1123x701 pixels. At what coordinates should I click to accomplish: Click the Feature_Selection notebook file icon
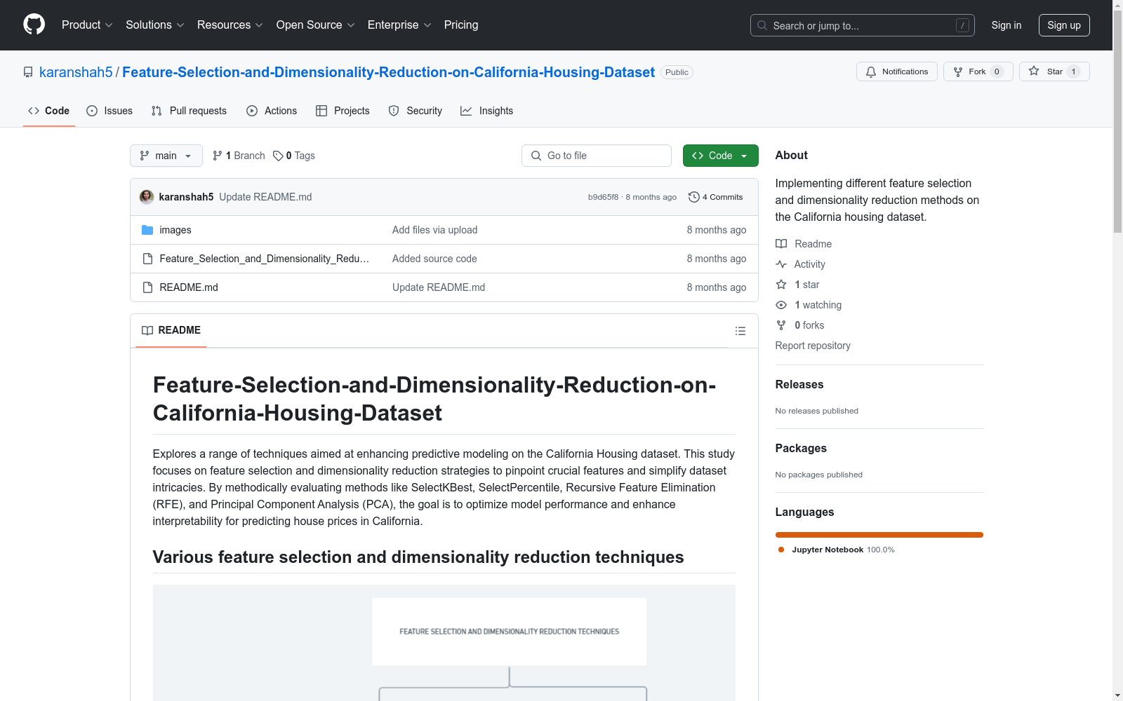click(x=147, y=259)
